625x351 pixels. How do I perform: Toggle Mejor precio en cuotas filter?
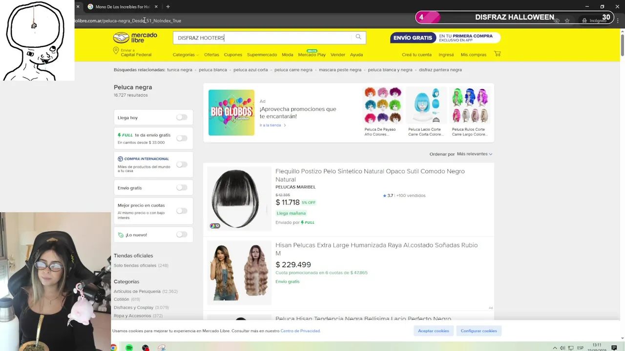182,211
